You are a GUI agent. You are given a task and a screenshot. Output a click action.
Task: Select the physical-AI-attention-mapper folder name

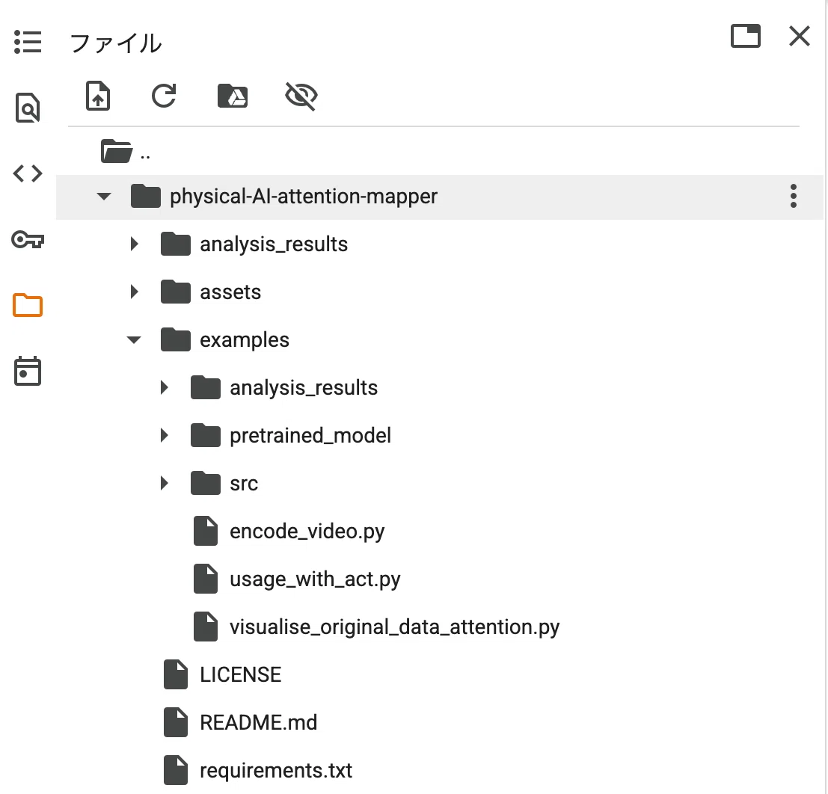[304, 197]
